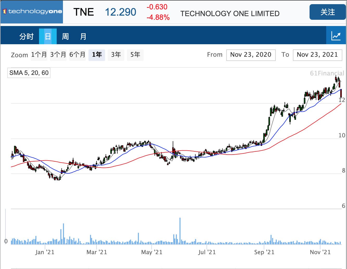Click the Jan '21 axis label

click(x=45, y=252)
